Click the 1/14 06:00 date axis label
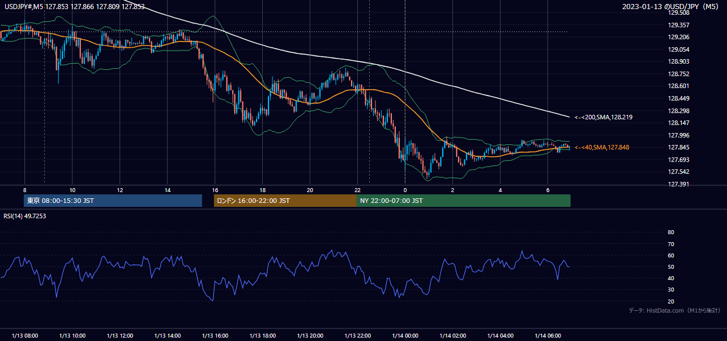 [x=548, y=336]
